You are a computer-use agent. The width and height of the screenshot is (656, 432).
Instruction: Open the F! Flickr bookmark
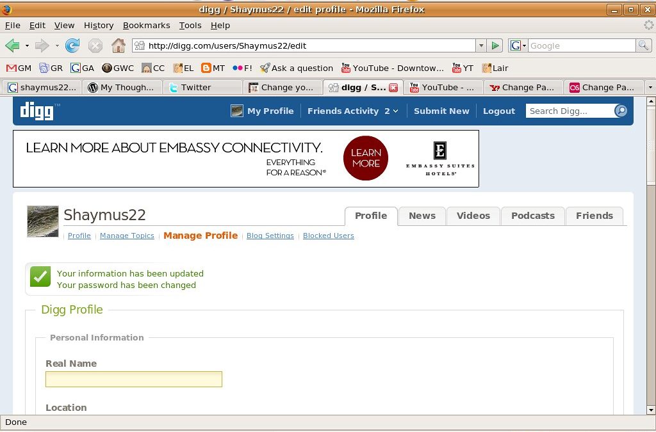click(x=242, y=68)
